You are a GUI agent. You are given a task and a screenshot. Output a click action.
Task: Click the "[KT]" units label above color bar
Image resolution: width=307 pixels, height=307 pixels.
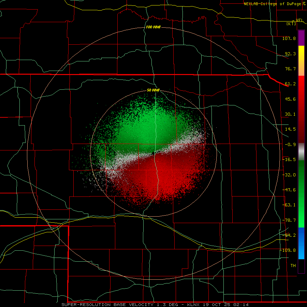click(291, 24)
